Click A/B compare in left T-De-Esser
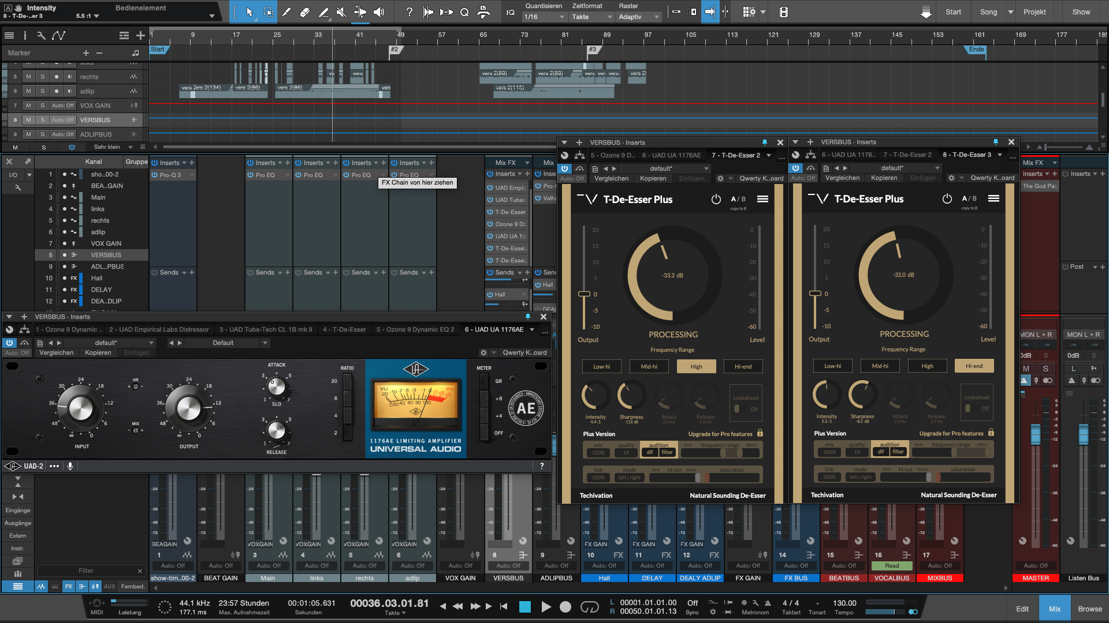 tap(738, 199)
